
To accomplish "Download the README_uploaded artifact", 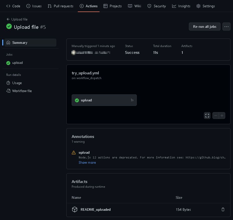I will coord(95,209).
